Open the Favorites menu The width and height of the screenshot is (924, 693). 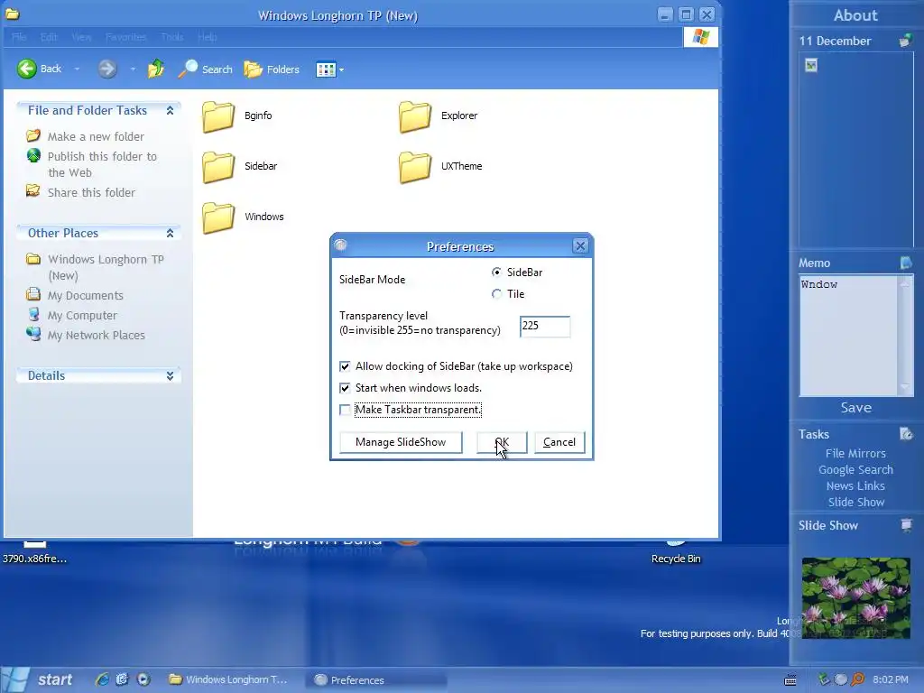click(x=126, y=37)
